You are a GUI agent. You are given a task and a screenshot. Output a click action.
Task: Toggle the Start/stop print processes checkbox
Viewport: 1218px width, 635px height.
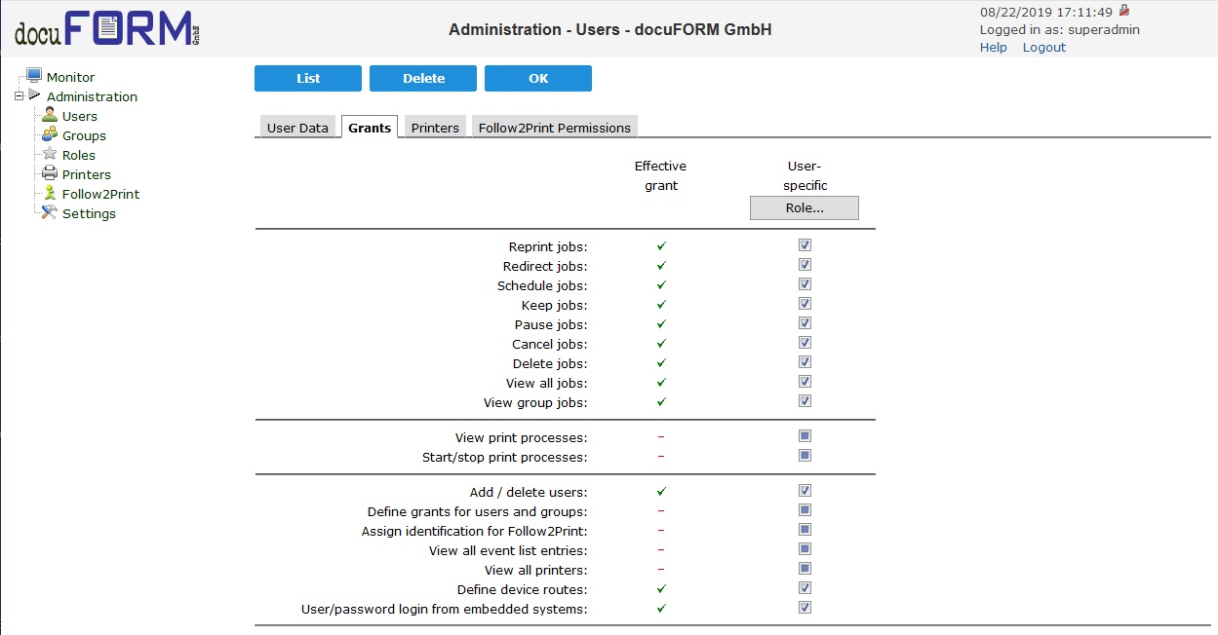coord(805,456)
